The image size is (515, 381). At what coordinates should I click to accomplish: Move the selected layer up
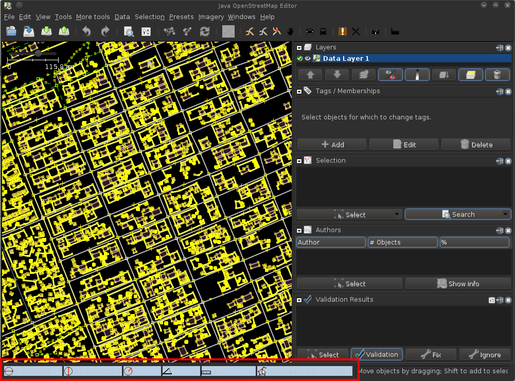tap(310, 75)
